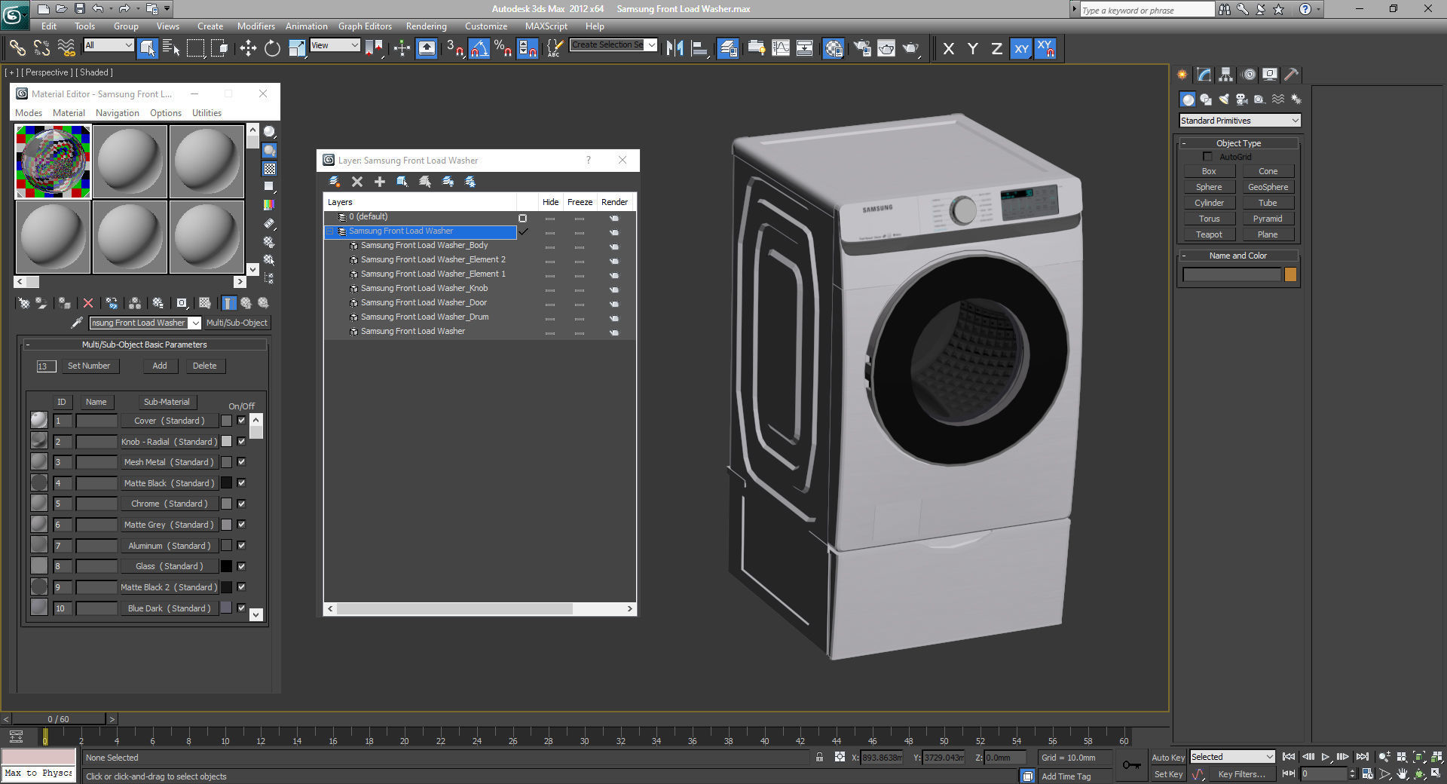Click the material eyedropper pick icon
The height and width of the screenshot is (784, 1447).
pos(76,323)
